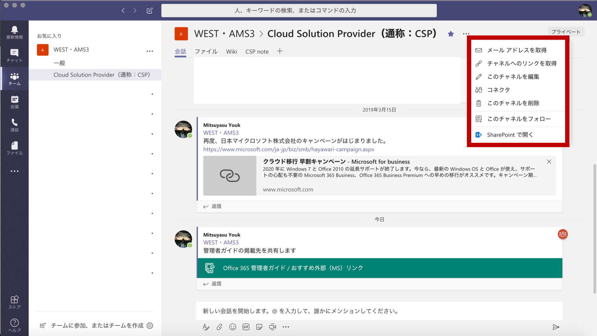Screen dimensions: 597x336
Task: Open the 会議 calendar icon in sidebar
Action: 14,102
